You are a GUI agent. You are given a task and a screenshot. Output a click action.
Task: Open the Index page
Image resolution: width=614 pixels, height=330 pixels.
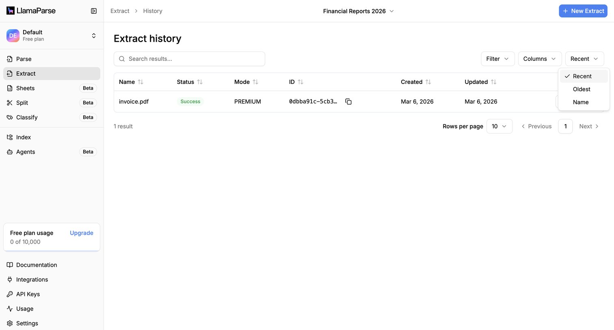point(52,137)
